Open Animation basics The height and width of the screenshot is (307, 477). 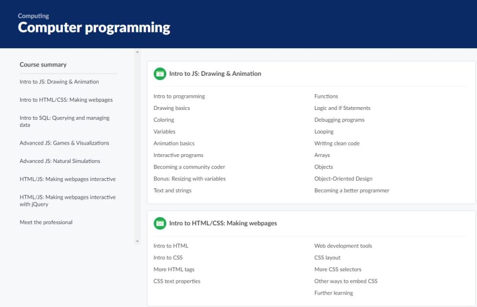tap(173, 143)
